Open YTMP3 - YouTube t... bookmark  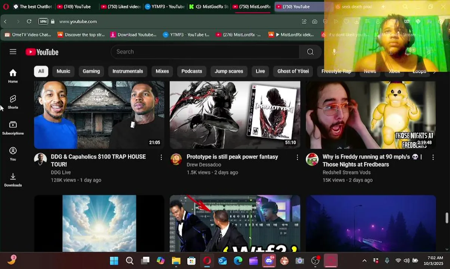tap(186, 35)
